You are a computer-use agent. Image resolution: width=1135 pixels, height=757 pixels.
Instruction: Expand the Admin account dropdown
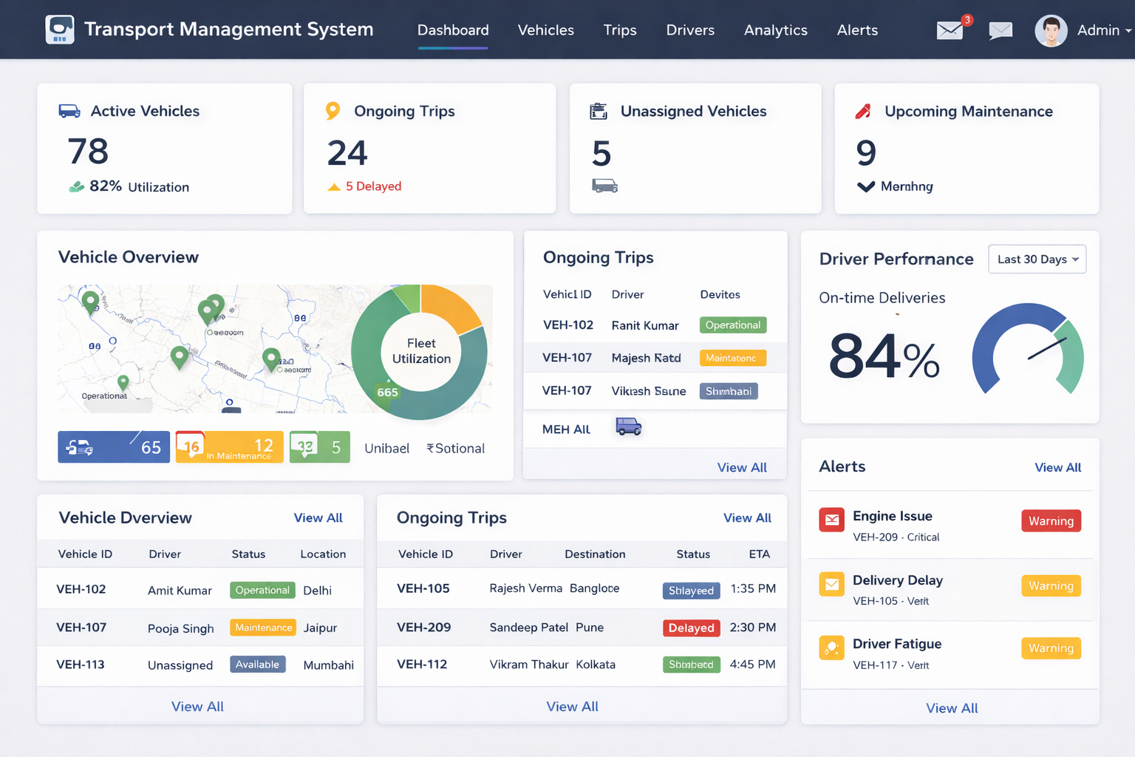pyautogui.click(x=1100, y=30)
